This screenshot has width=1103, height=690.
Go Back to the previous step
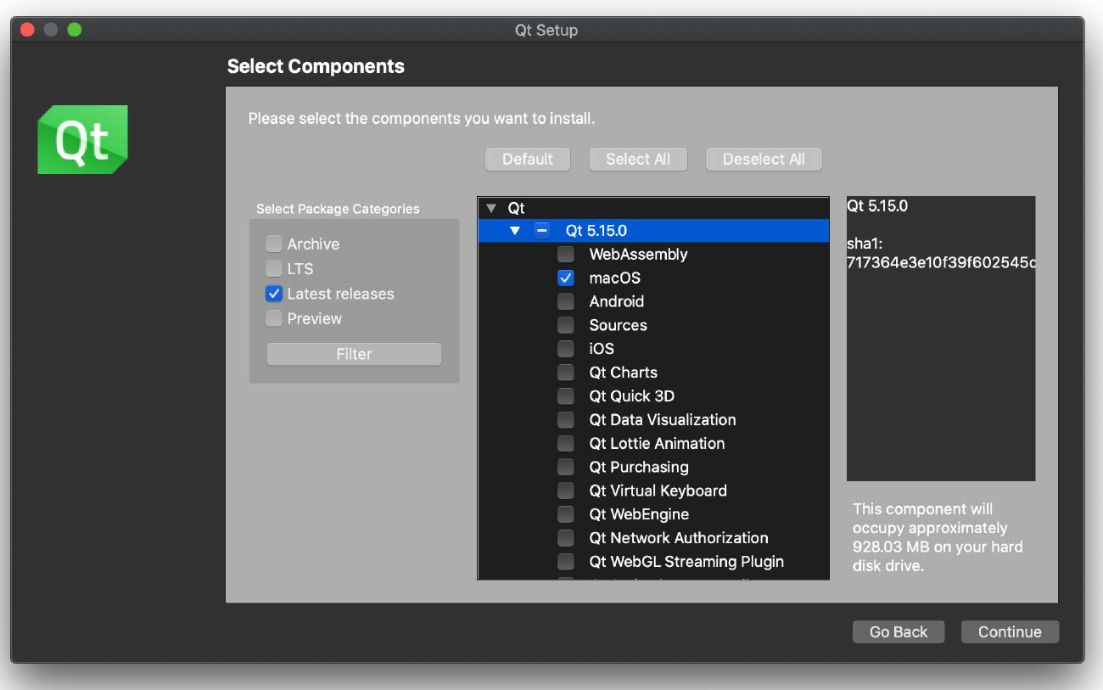pyautogui.click(x=899, y=632)
